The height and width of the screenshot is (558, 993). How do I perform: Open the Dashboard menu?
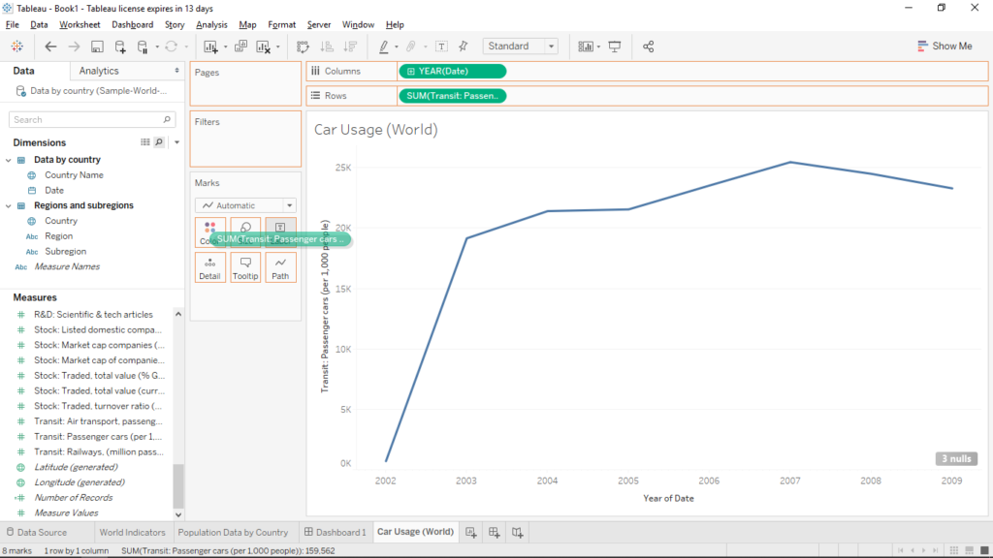point(132,24)
